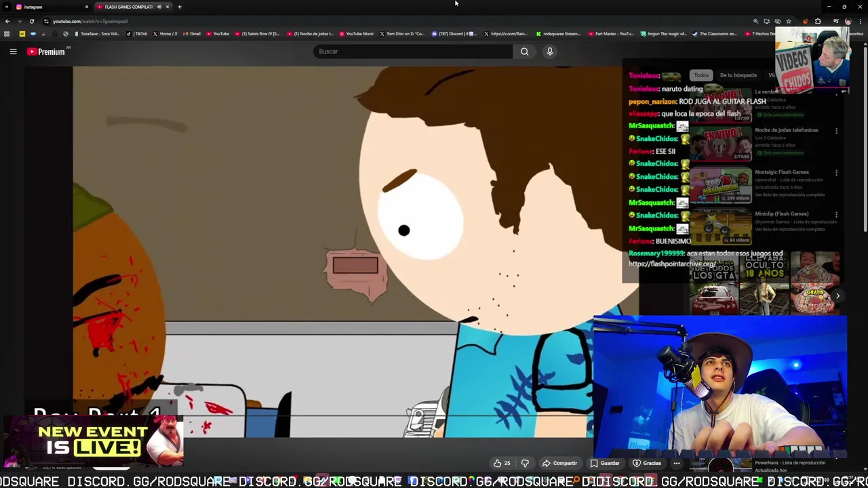The height and width of the screenshot is (488, 868).
Task: Expand the tab search dropdown arrow
Action: pos(6,7)
